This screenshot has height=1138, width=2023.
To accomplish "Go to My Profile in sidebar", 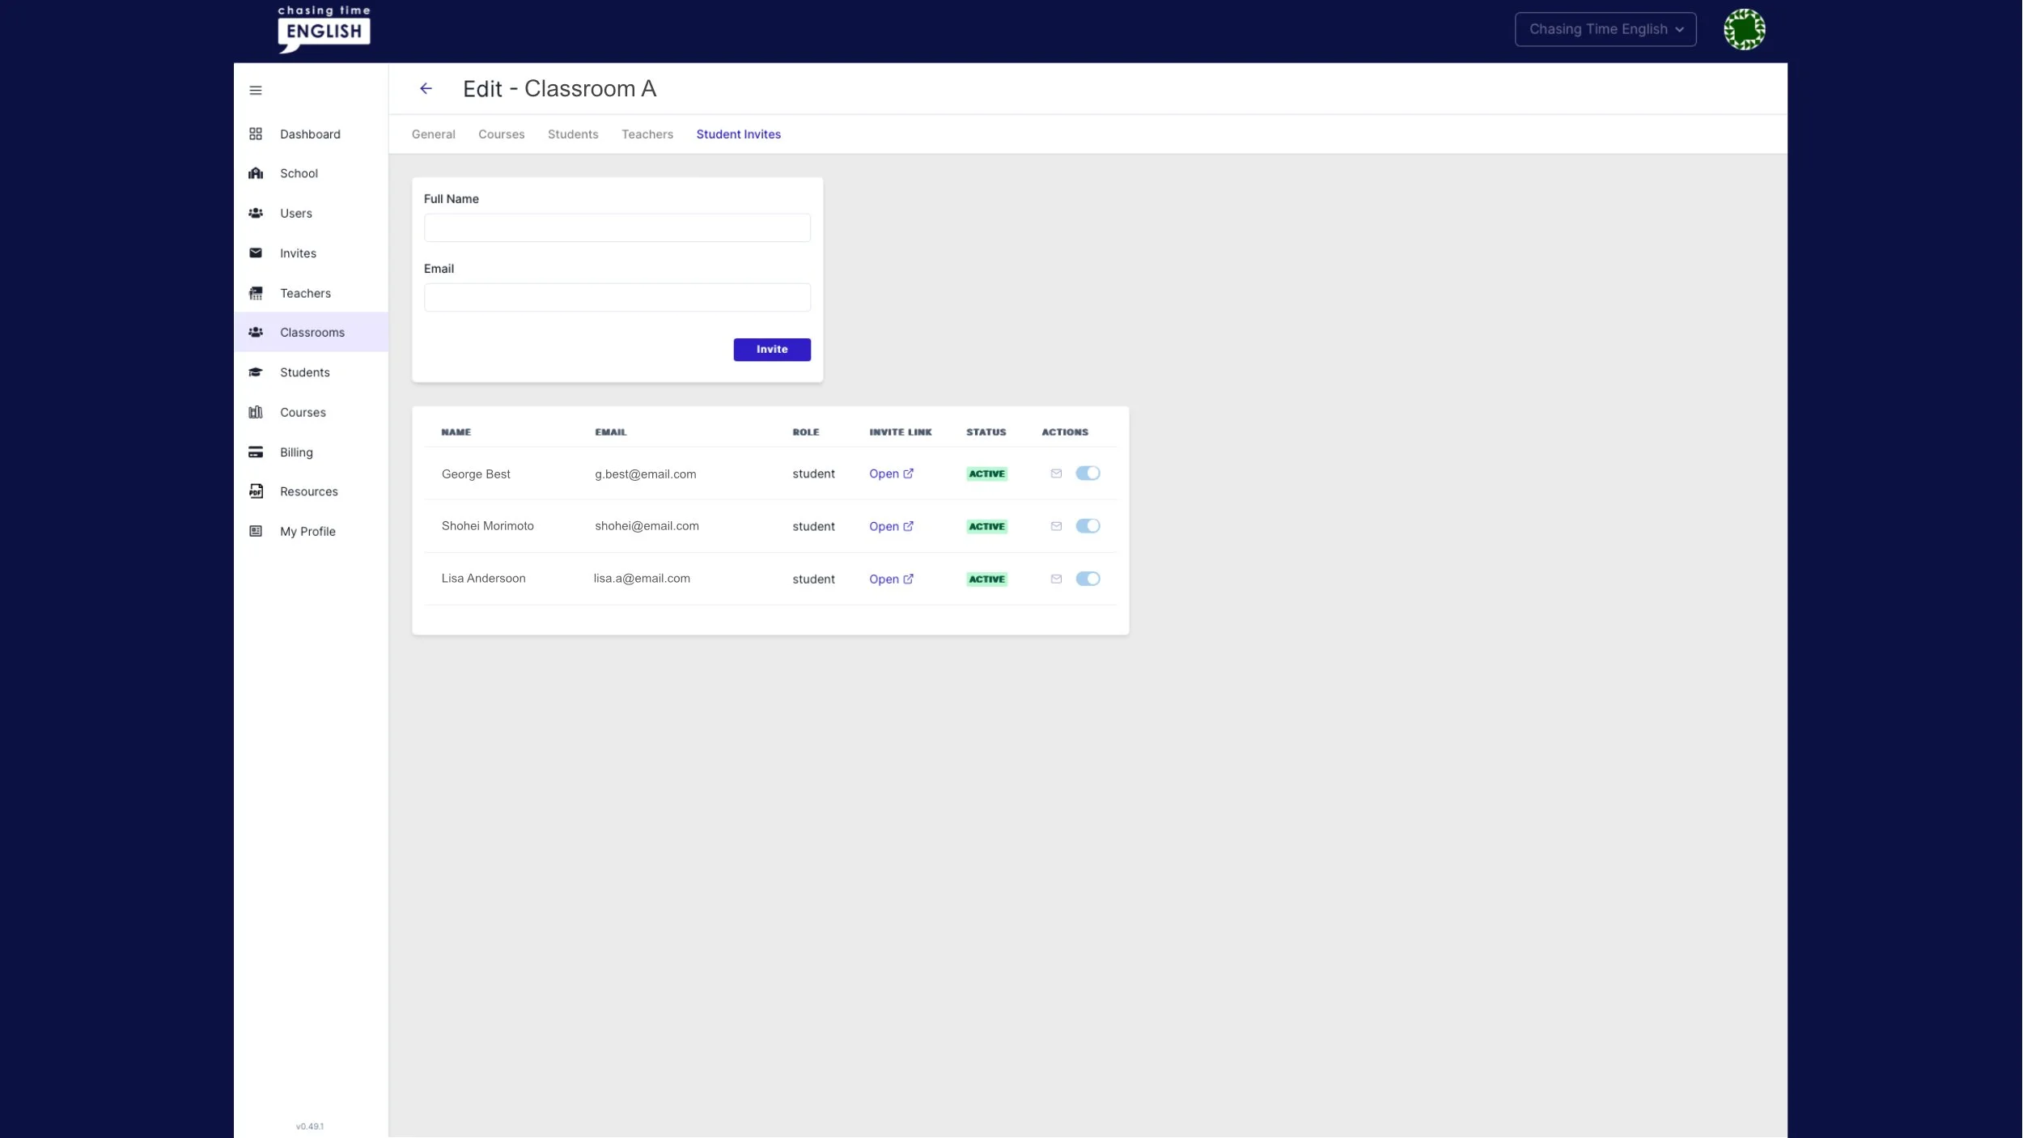I will pos(307,531).
